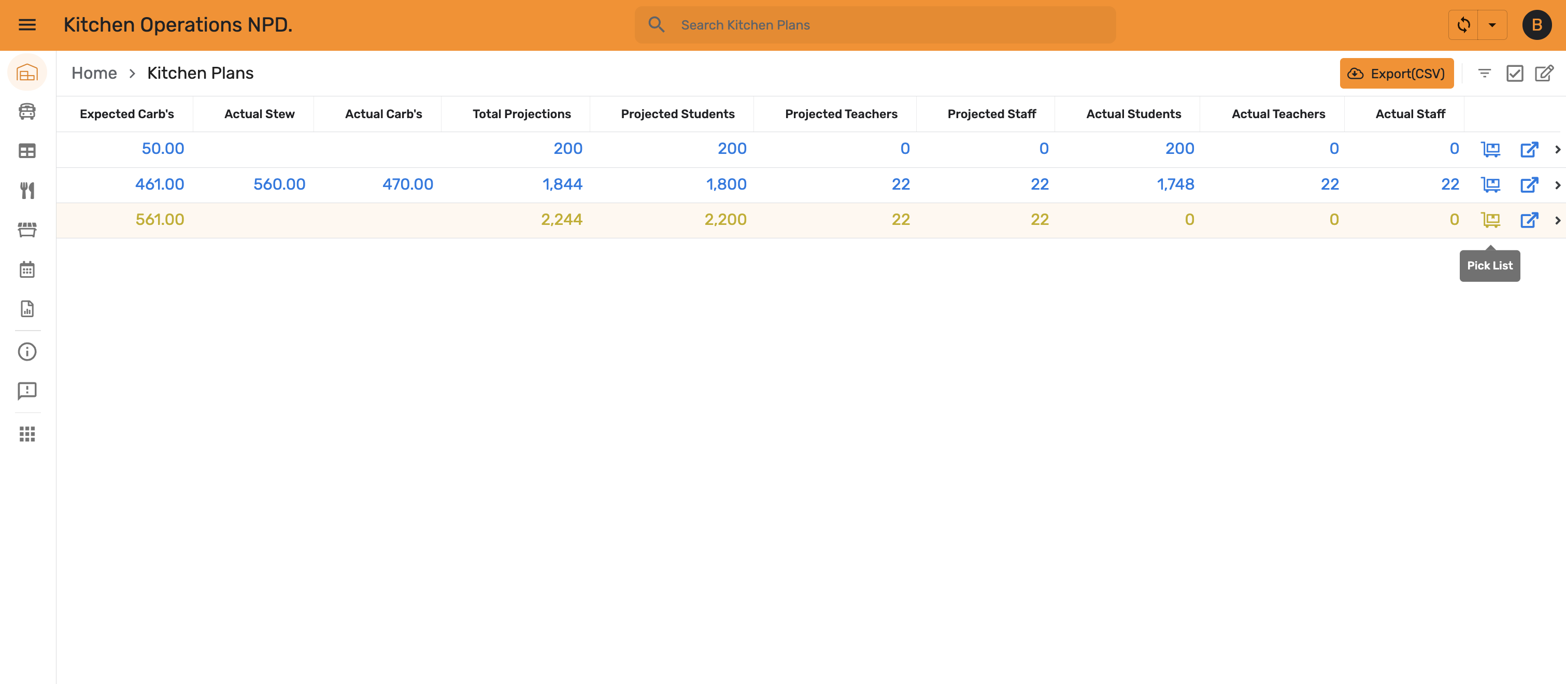
Task: Open Pick List for the 461.00 row
Action: point(1490,184)
